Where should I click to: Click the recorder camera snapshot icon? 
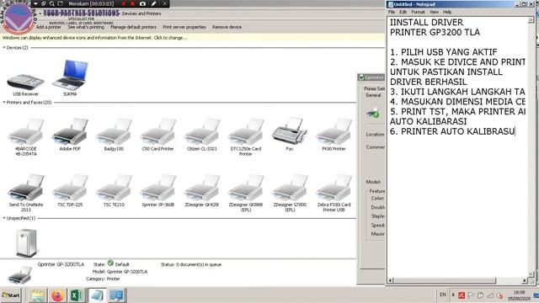point(142,3)
